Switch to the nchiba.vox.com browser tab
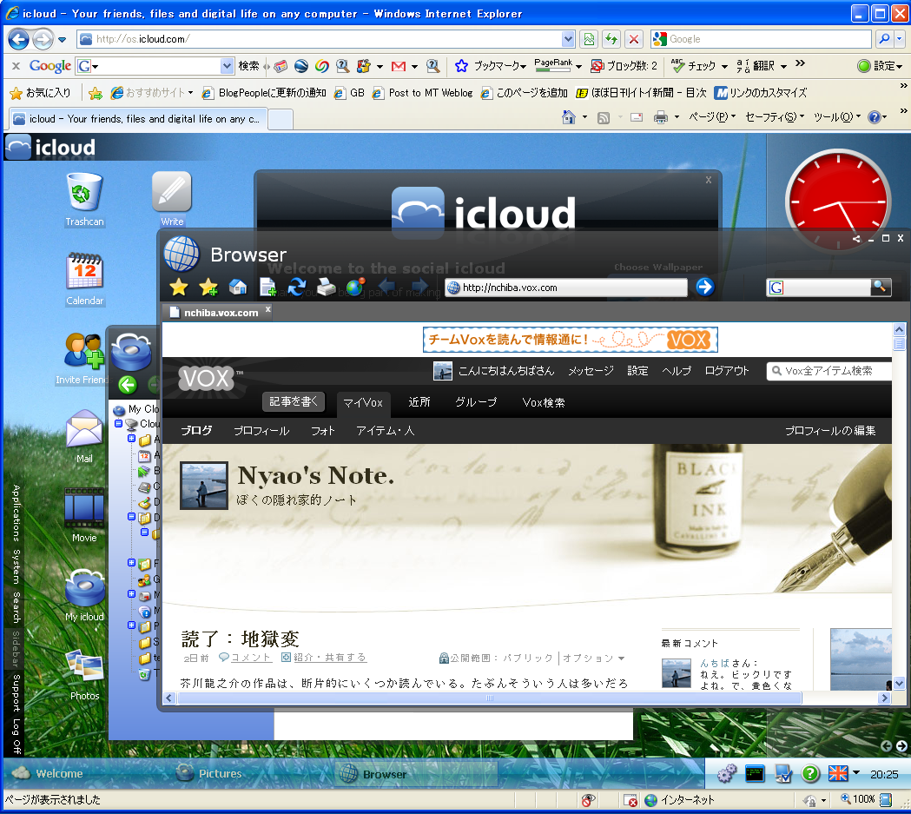911x814 pixels. (216, 312)
